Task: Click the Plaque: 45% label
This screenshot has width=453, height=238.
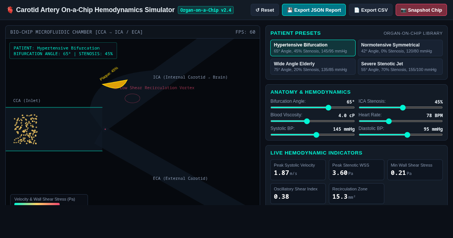Action: 109,74
